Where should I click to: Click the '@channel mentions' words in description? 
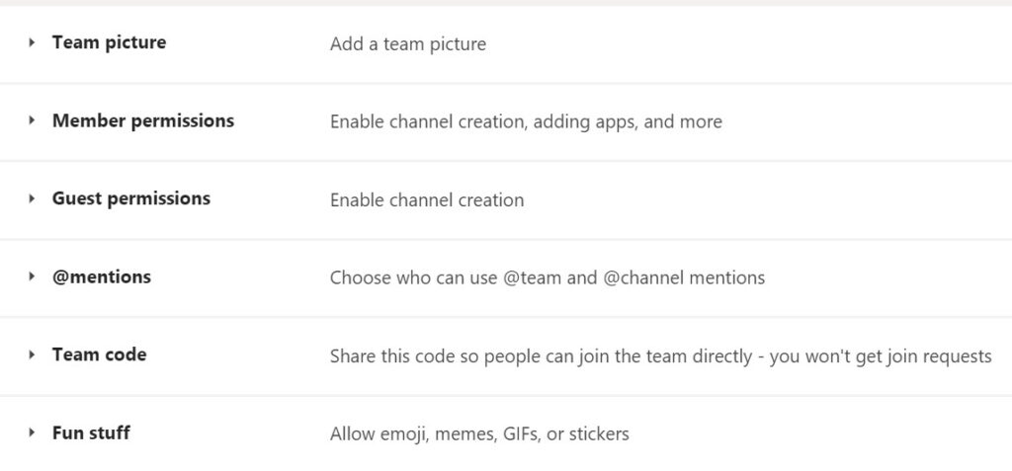(684, 278)
